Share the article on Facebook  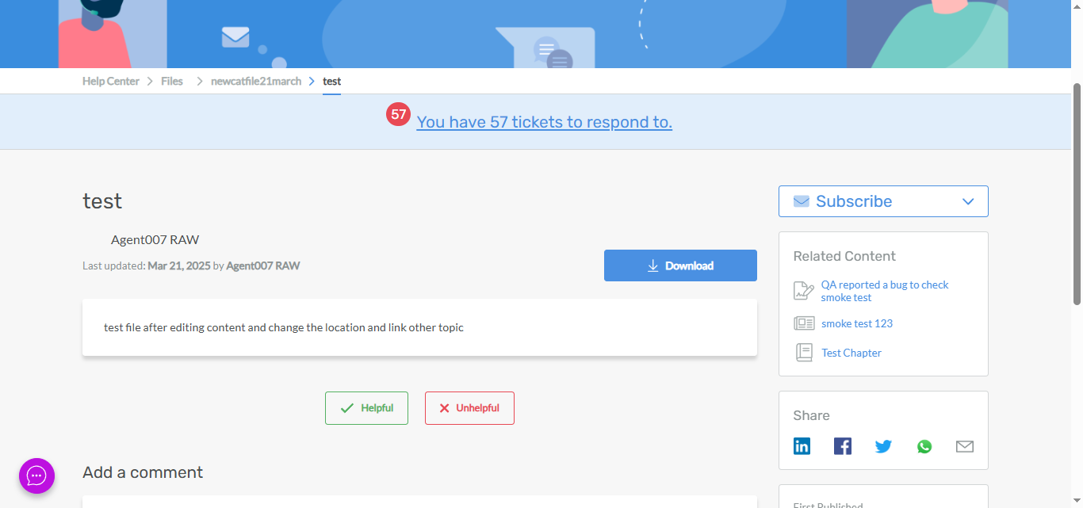tap(842, 446)
